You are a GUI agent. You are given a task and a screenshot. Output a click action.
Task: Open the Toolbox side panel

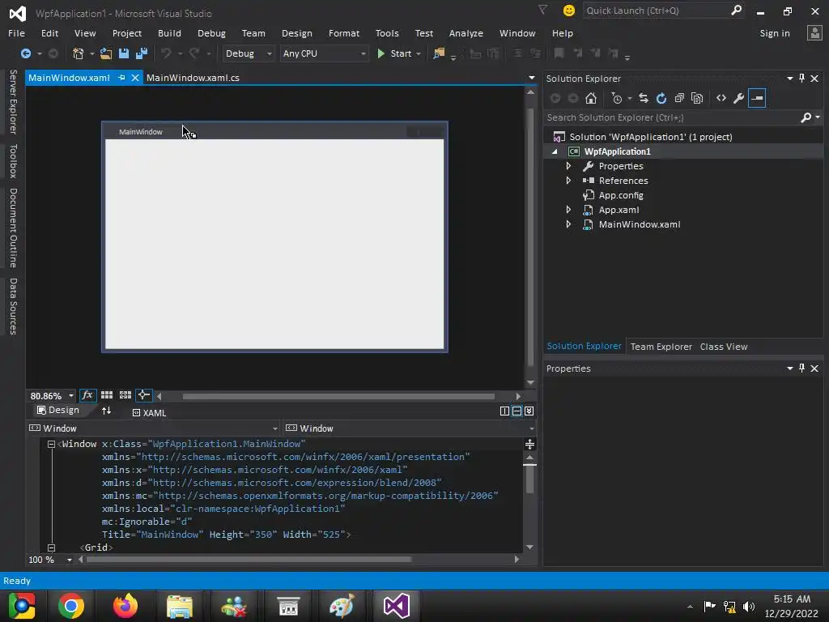(13, 161)
